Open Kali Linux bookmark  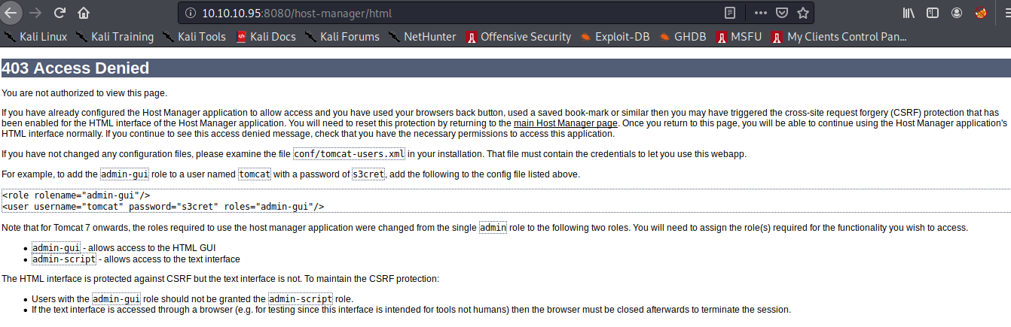click(35, 36)
